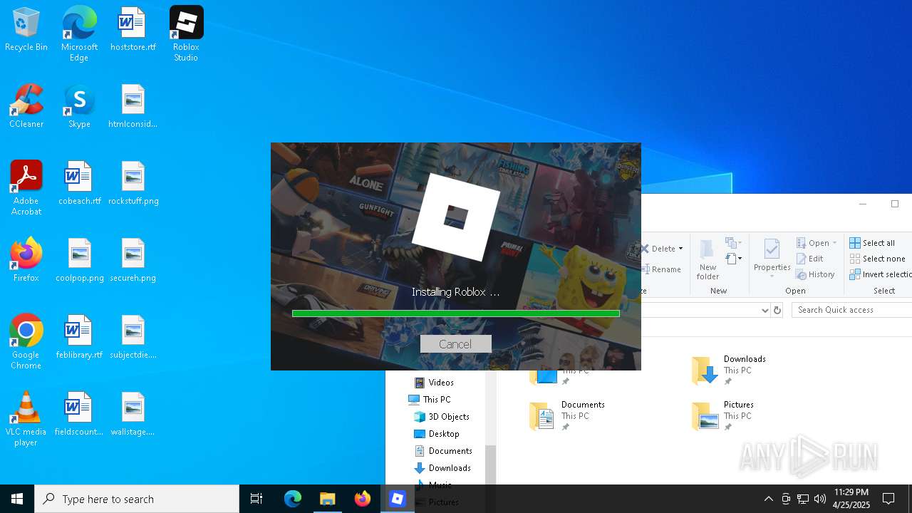The width and height of the screenshot is (912, 513).
Task: Select wallstage... image file on desktop
Action: [x=133, y=415]
